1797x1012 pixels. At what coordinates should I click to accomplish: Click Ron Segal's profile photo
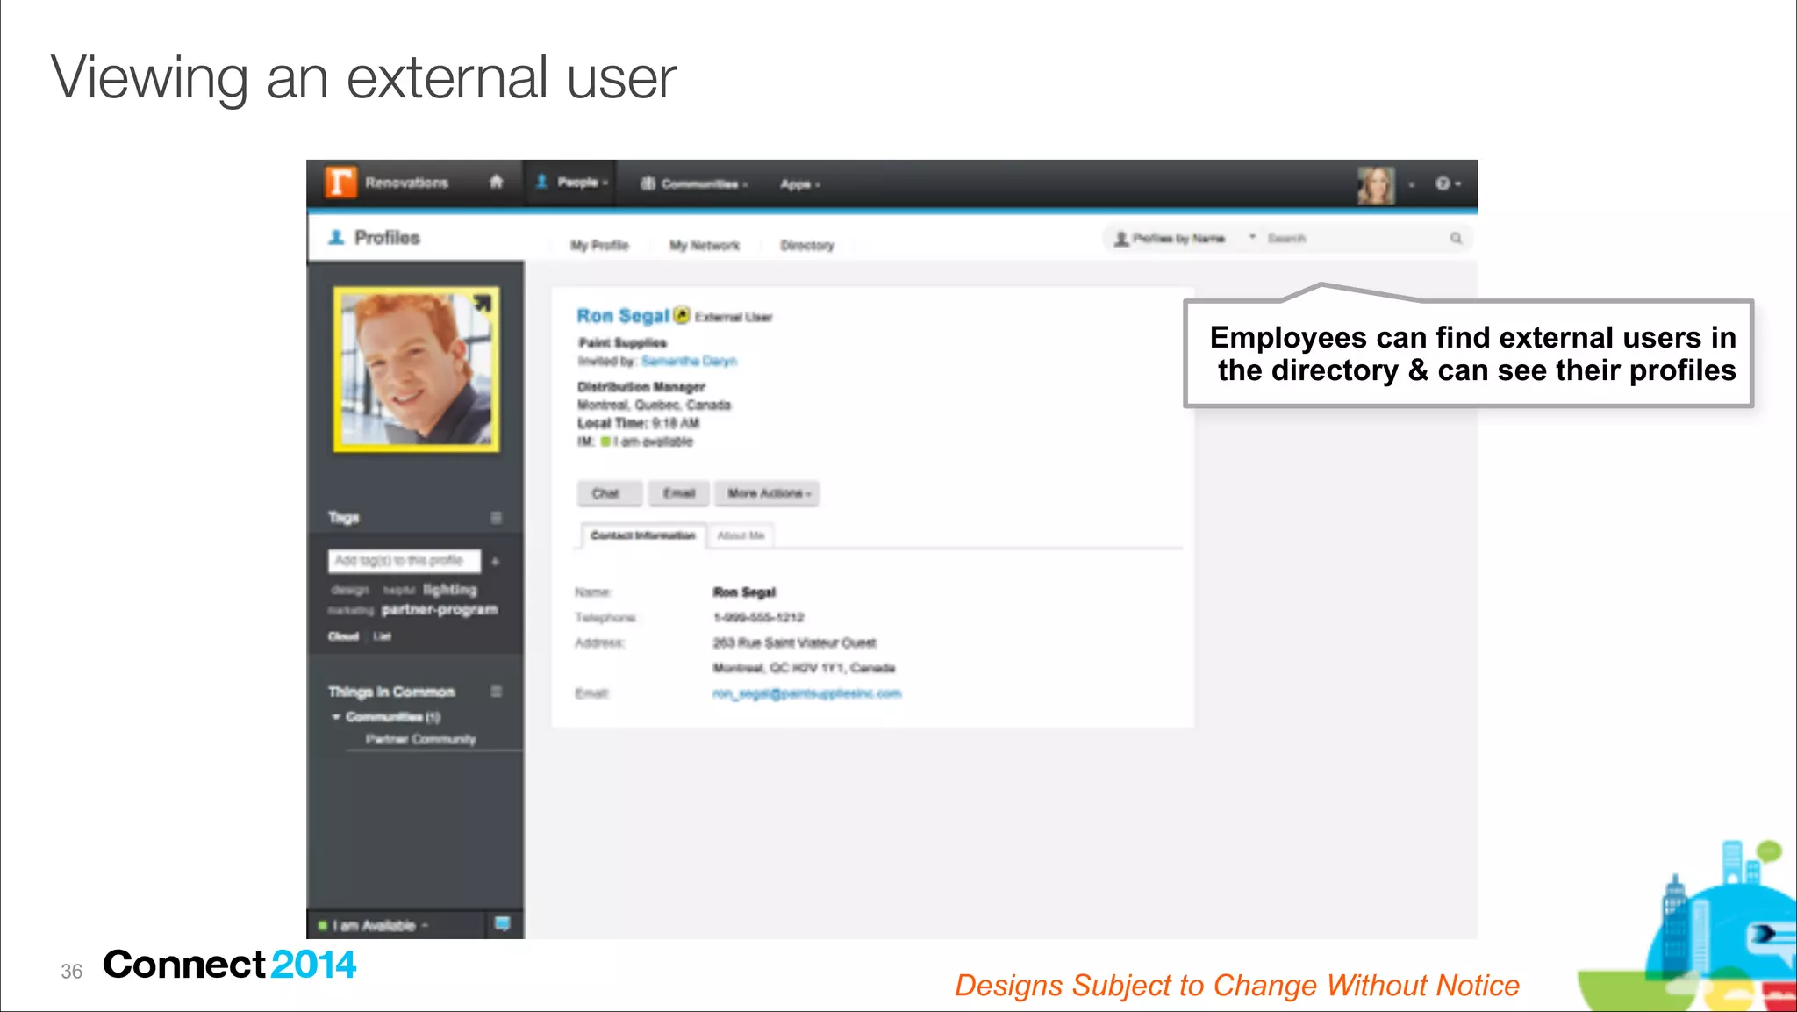tap(416, 370)
